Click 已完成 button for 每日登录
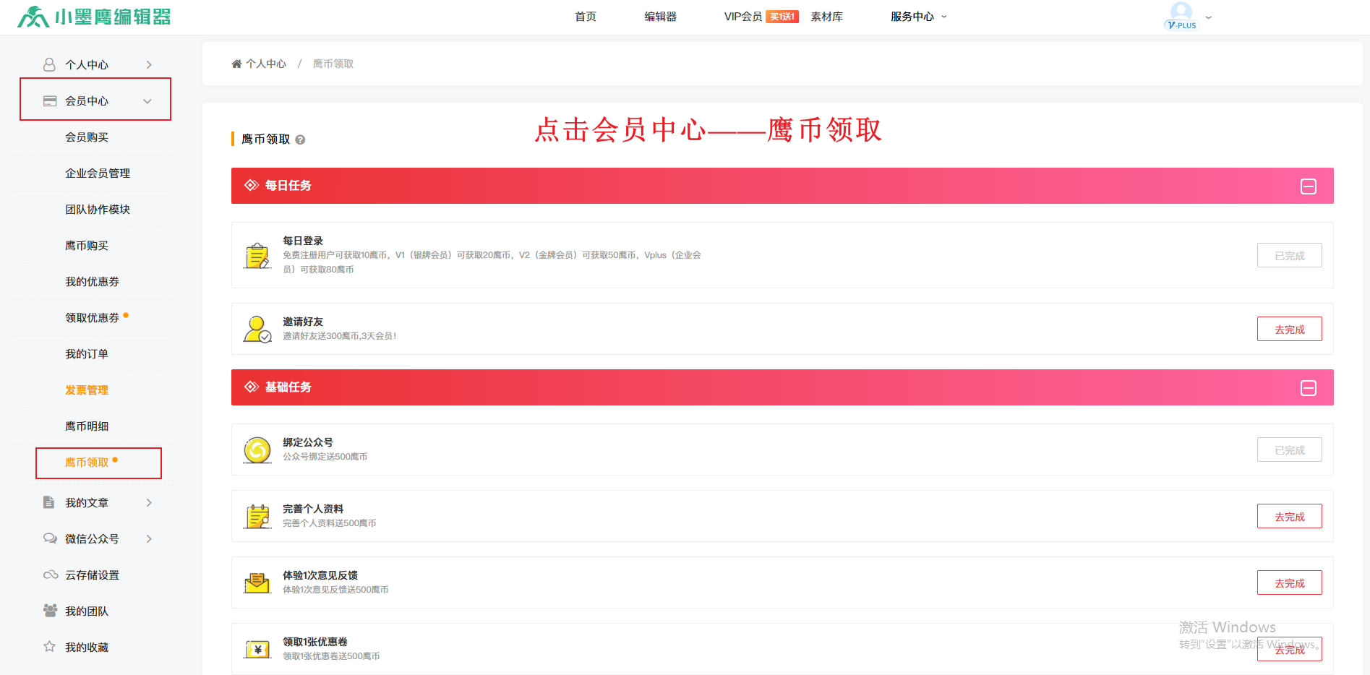 [1290, 255]
